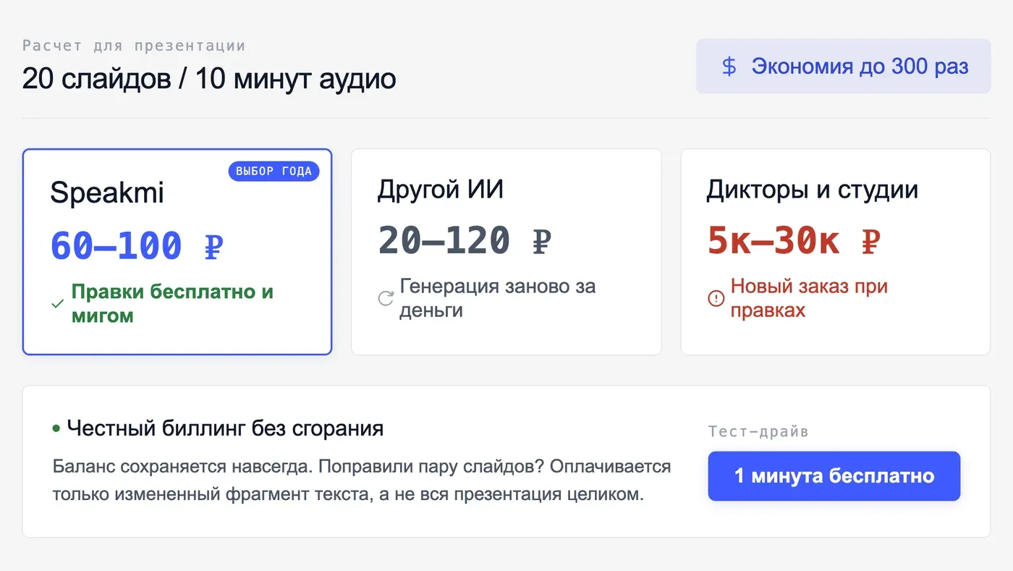This screenshot has height=571, width=1013.
Task: Click the dollar sign icon in the savings badge
Action: 729,67
